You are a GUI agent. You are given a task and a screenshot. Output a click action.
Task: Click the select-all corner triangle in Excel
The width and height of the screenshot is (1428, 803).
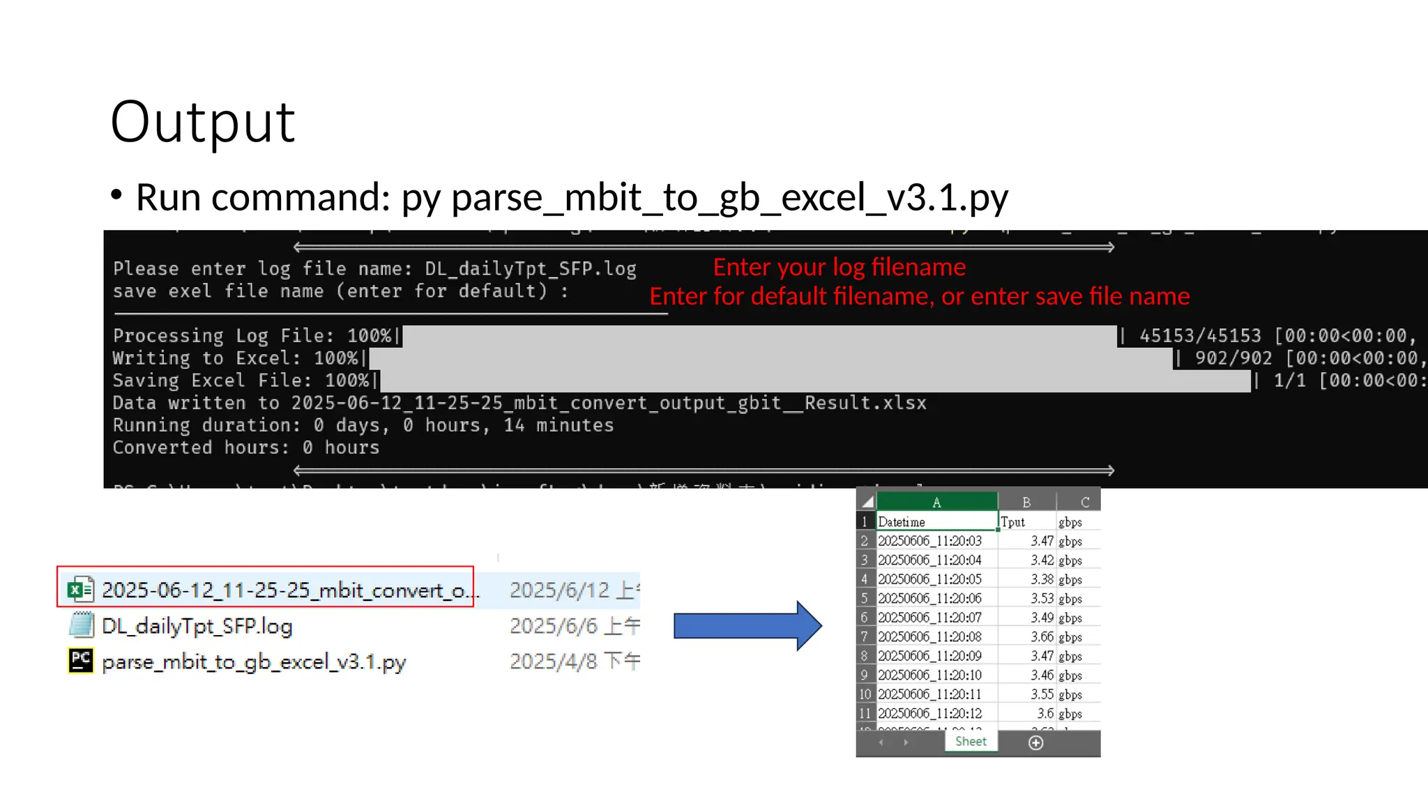(867, 501)
